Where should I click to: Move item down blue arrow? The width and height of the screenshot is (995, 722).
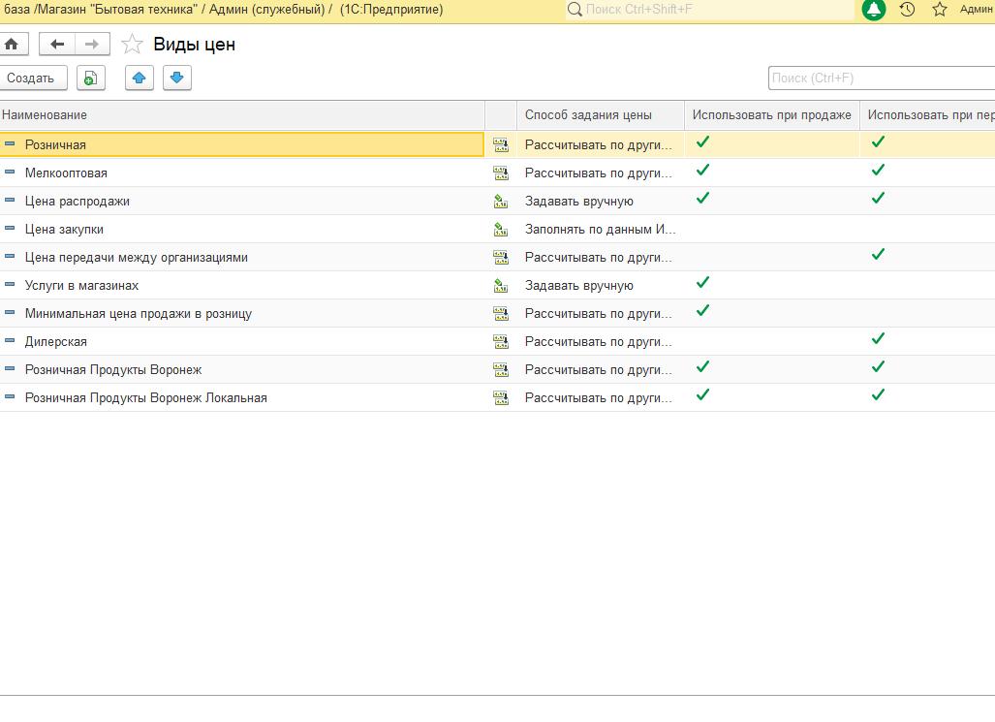177,78
